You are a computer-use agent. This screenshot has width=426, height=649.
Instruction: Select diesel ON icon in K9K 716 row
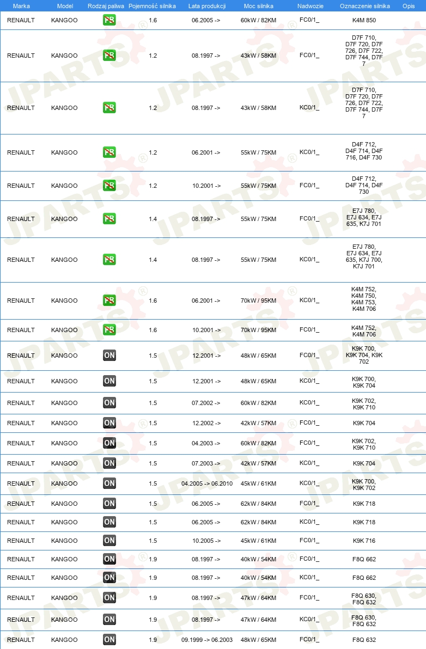click(109, 541)
